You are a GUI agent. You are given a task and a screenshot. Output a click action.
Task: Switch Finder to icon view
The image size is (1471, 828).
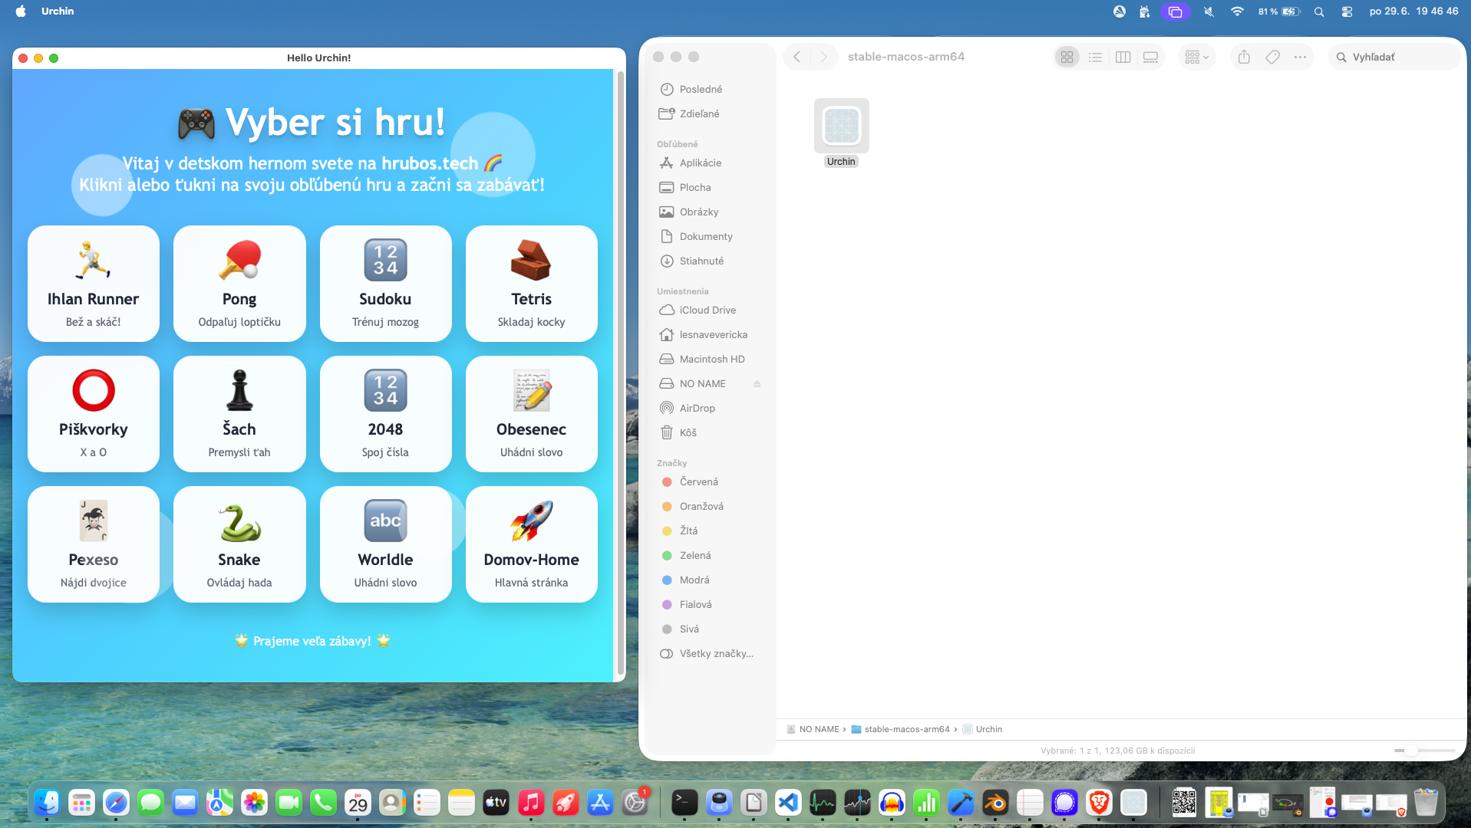point(1067,57)
